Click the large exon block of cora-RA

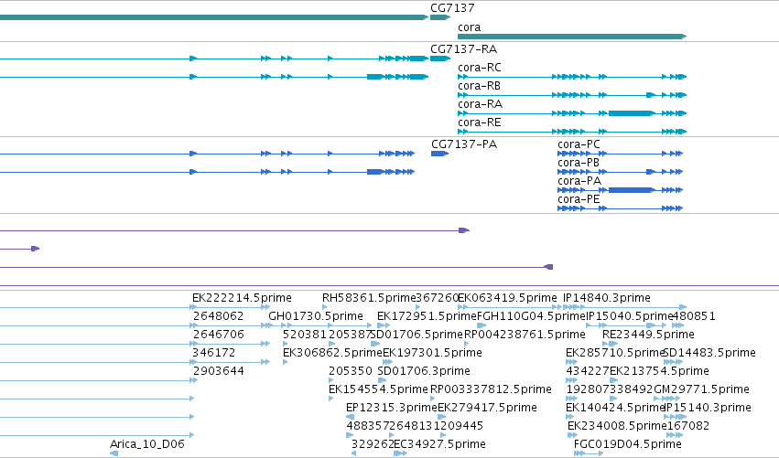tap(631, 113)
